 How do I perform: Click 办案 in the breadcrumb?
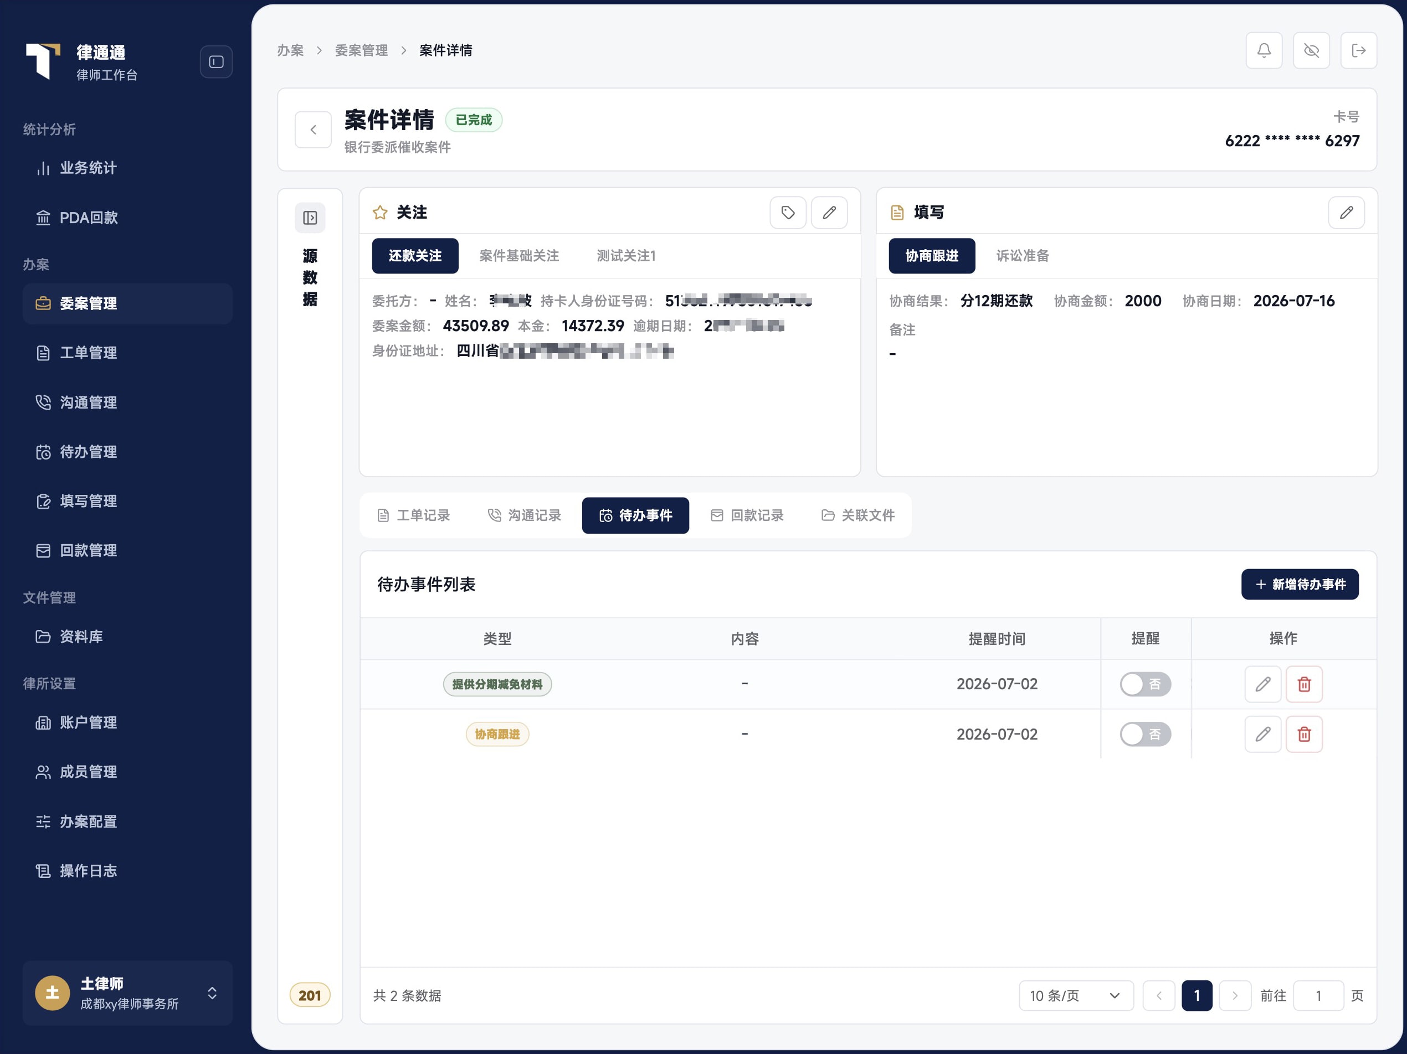pos(290,50)
